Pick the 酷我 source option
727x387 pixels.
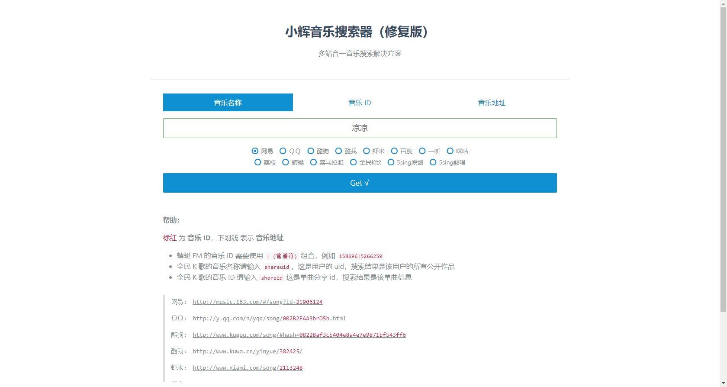coord(338,151)
